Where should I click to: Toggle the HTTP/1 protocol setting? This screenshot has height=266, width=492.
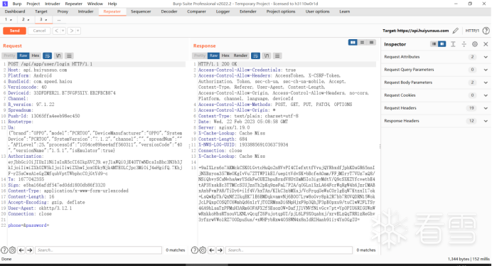472,31
